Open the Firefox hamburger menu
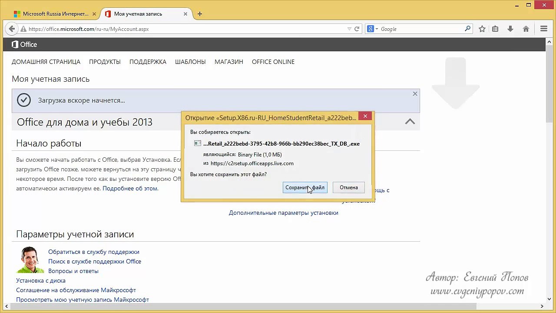The width and height of the screenshot is (556, 313). 544,29
